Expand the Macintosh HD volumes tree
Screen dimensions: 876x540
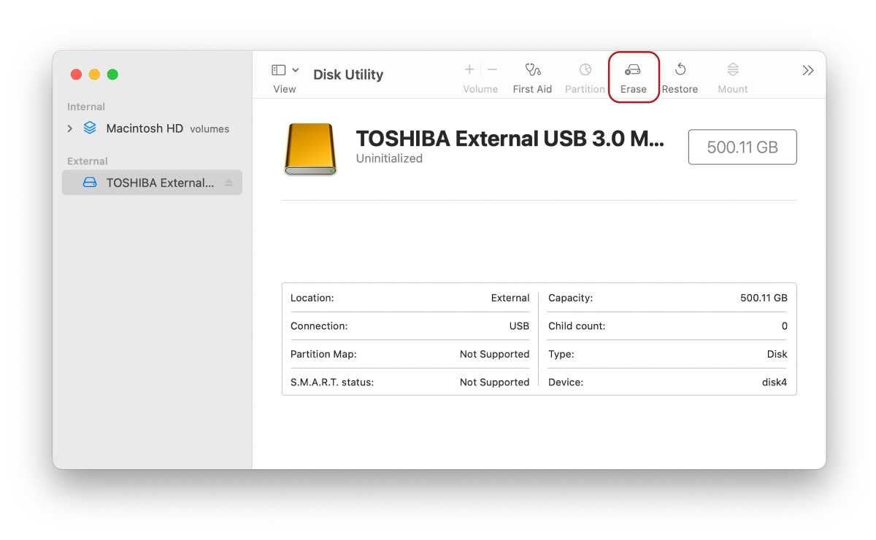click(70, 128)
